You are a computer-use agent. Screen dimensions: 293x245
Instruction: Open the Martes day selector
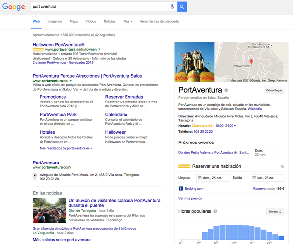[x=275, y=212]
